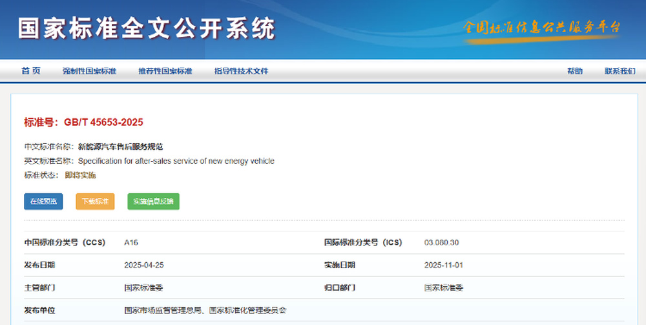This screenshot has height=325, width=646.
Task: Click the 国家市场监督管理总局 issuing unit text
Action: pos(163,310)
